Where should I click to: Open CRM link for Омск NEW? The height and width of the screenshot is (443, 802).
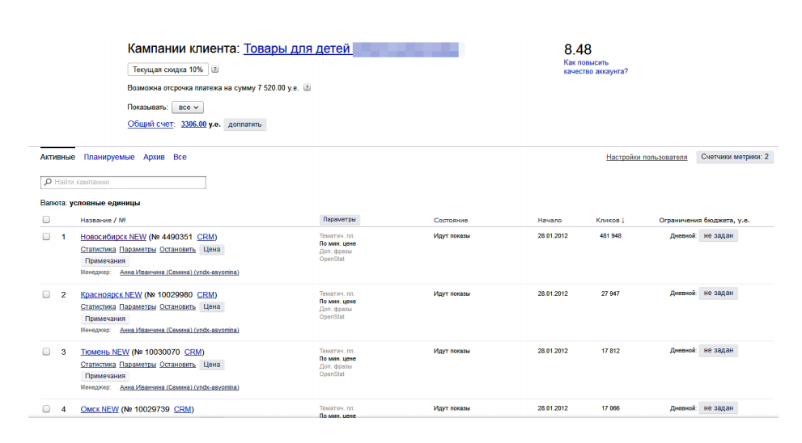183,409
